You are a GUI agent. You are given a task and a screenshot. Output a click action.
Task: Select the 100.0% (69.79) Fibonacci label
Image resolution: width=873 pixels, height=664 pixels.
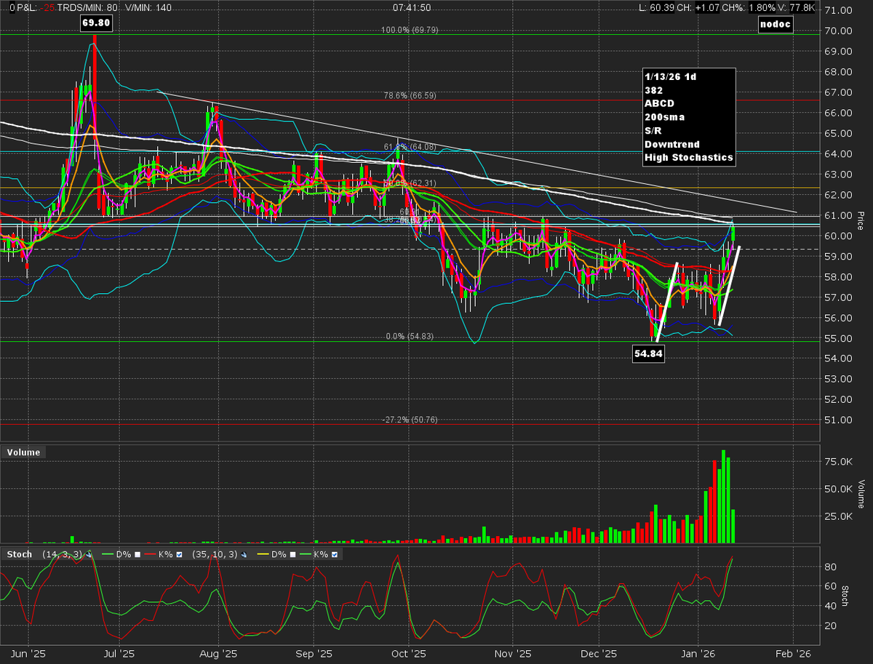pyautogui.click(x=409, y=31)
